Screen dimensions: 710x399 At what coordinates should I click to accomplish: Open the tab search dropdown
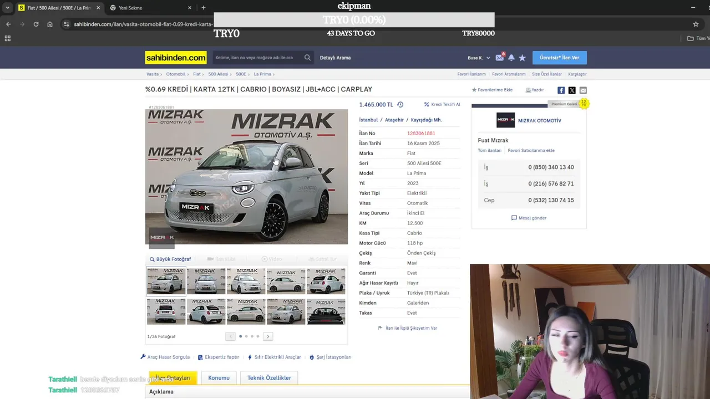[x=7, y=8]
